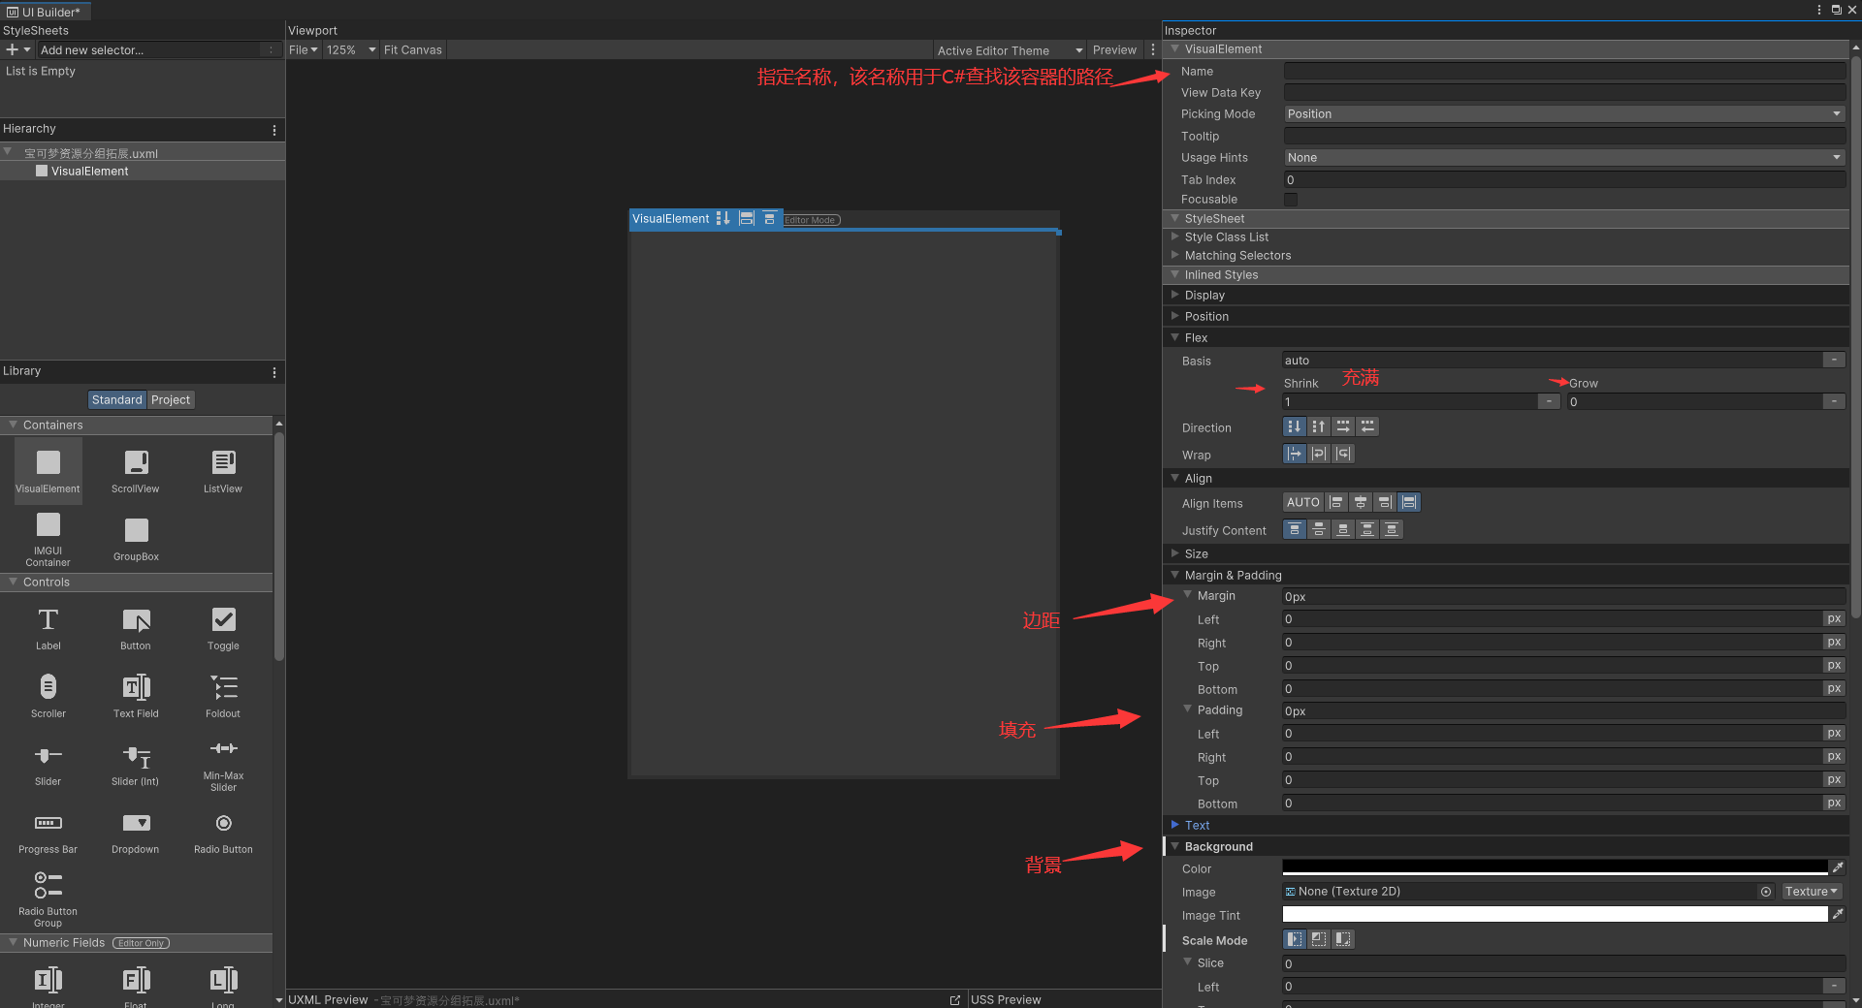1862x1008 pixels.
Task: Open the UXML Preview in external editor
Action: point(955,999)
